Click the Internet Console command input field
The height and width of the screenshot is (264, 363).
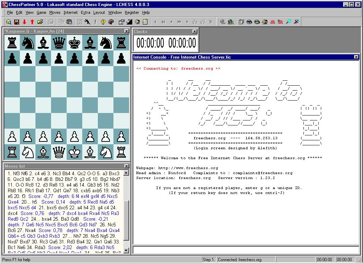click(246, 250)
